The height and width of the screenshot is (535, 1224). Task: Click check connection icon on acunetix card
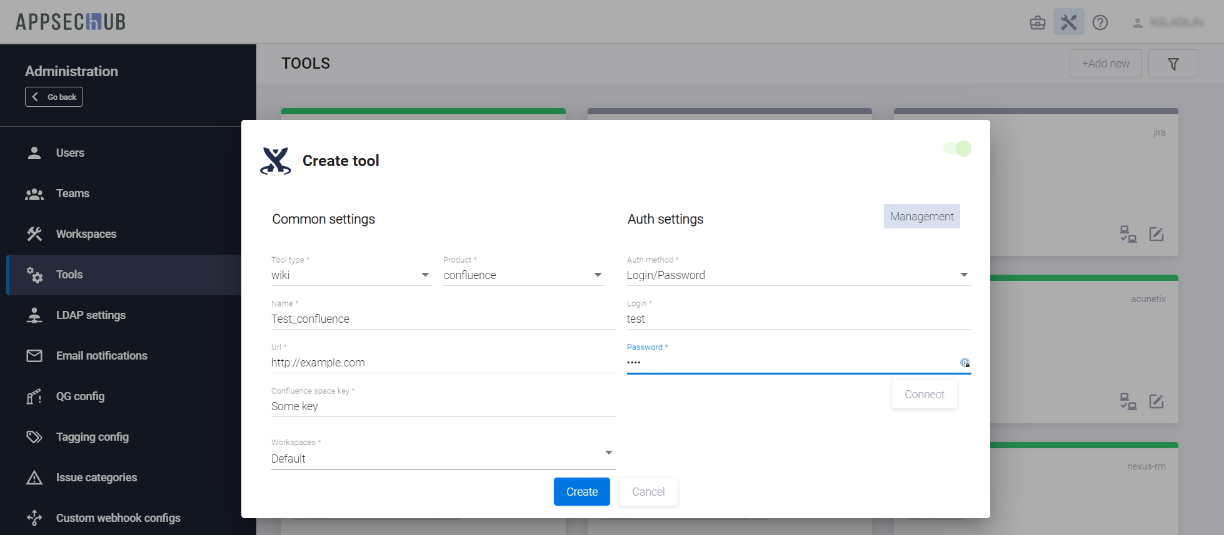click(1128, 401)
